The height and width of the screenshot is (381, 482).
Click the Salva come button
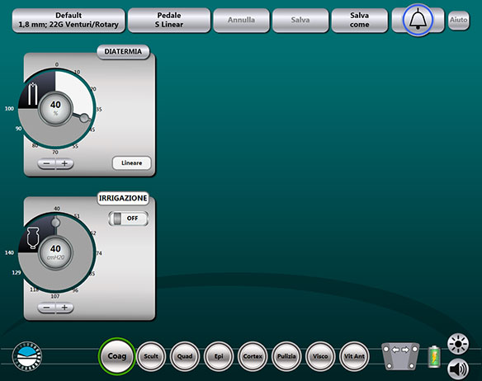[359, 20]
